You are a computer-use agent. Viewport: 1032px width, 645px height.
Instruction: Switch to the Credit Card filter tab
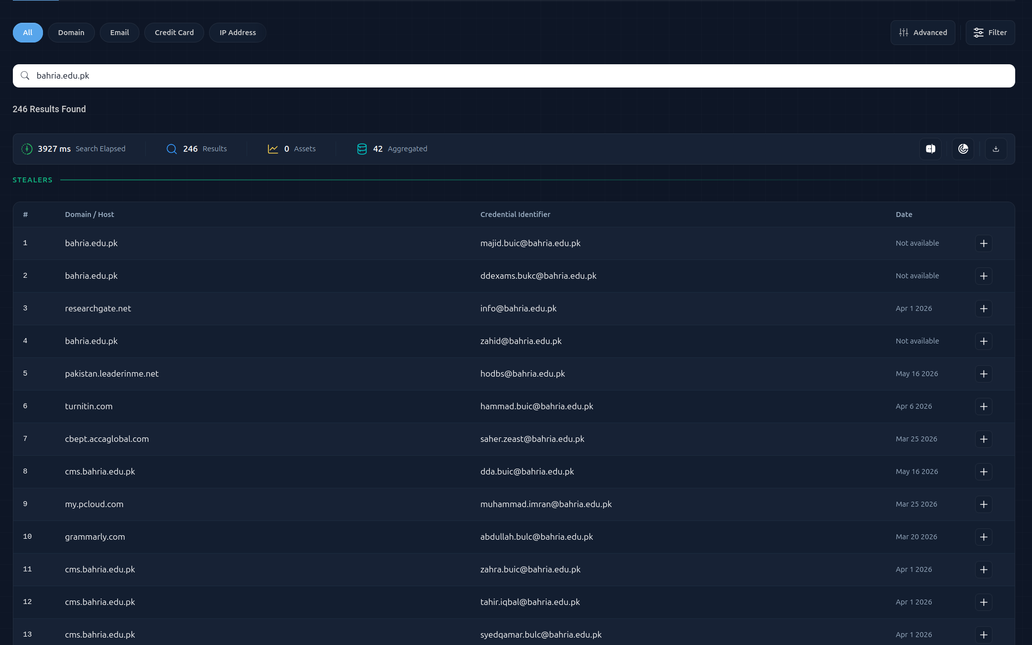(174, 33)
